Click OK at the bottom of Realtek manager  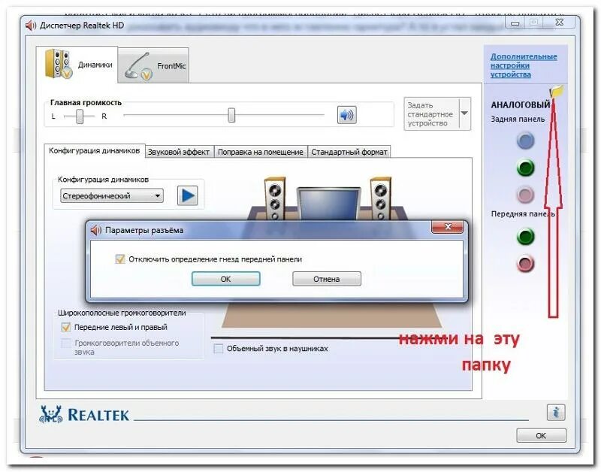541,436
